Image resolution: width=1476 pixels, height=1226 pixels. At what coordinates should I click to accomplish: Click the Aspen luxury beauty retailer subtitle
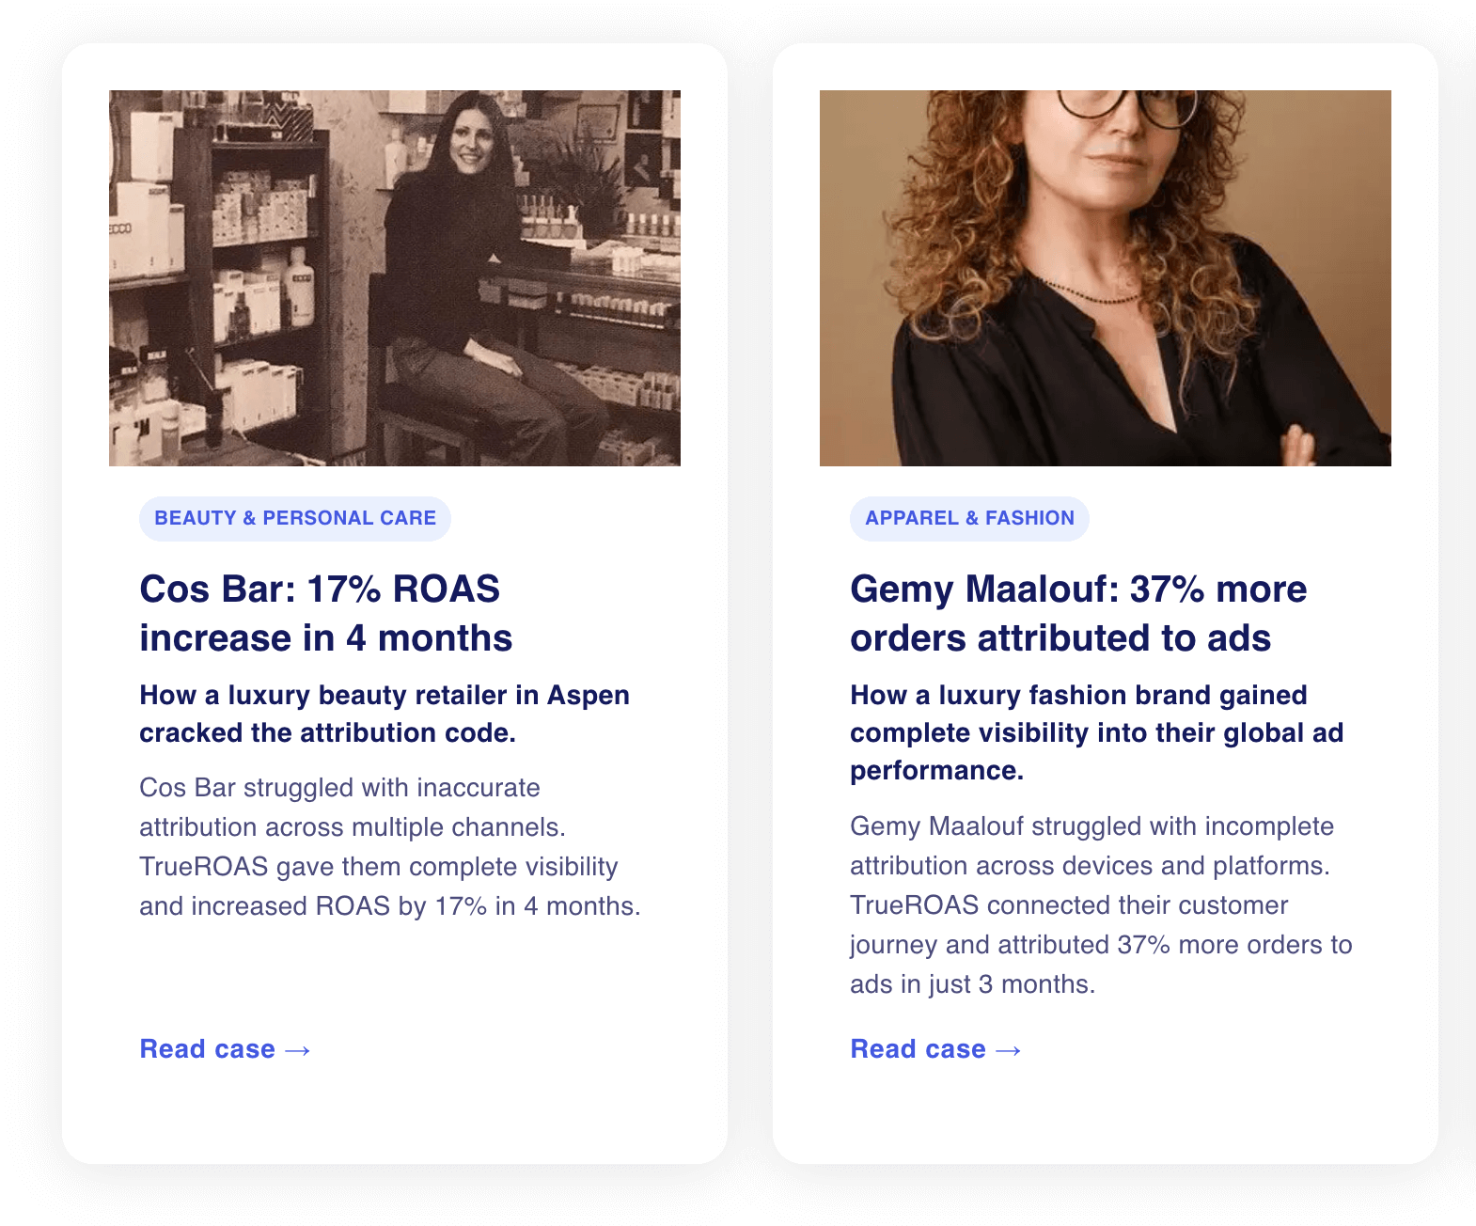click(x=385, y=714)
